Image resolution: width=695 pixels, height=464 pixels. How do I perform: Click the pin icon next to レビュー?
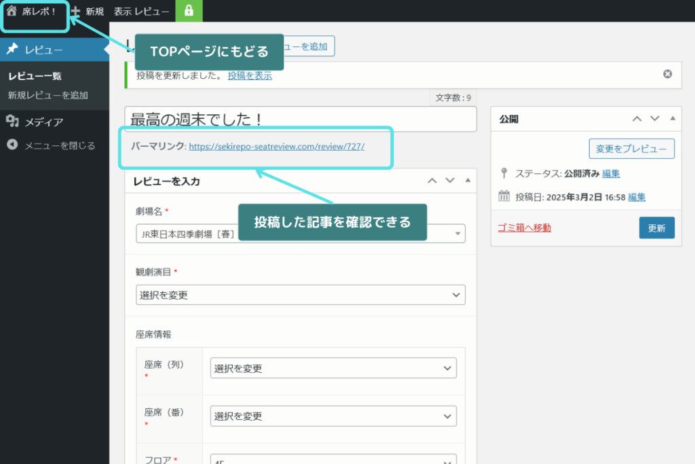pos(12,49)
